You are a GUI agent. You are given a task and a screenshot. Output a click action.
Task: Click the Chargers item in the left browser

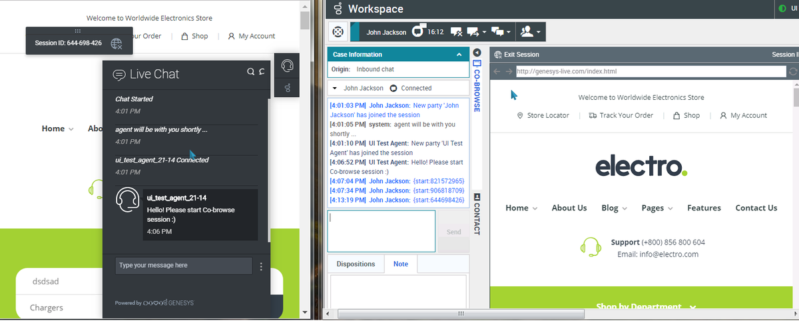coord(47,308)
